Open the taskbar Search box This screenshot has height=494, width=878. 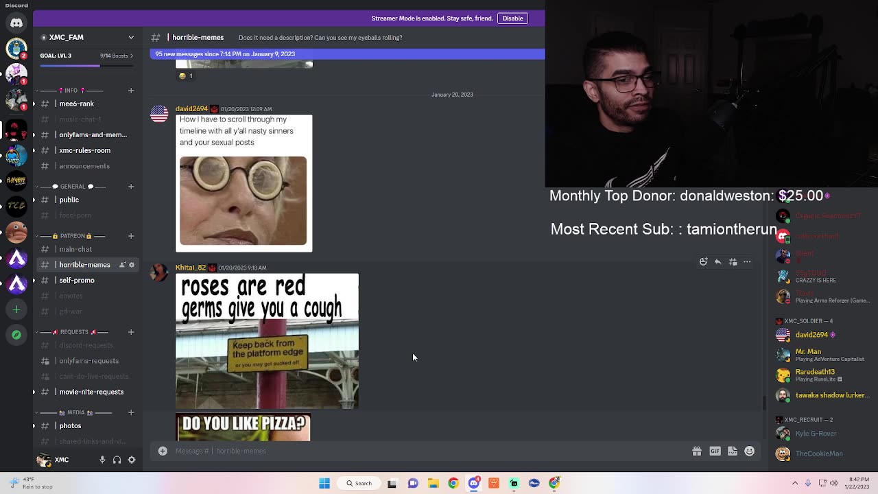359,483
